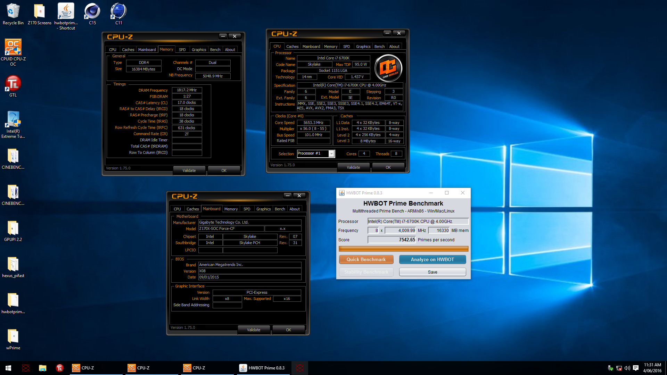Image resolution: width=667 pixels, height=375 pixels.
Task: Click the Processor field in HWBOT Prime
Action: (418, 221)
